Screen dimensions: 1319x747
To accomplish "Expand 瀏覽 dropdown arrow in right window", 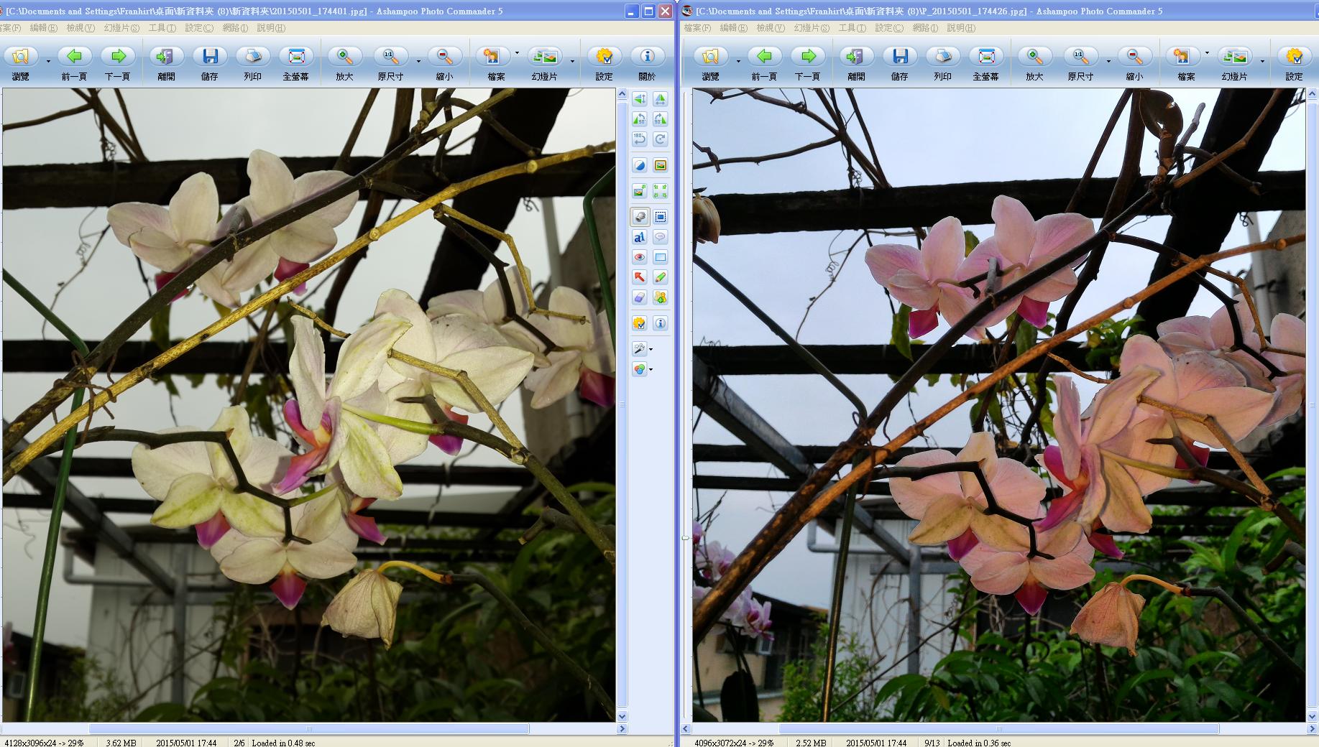I will [x=738, y=61].
